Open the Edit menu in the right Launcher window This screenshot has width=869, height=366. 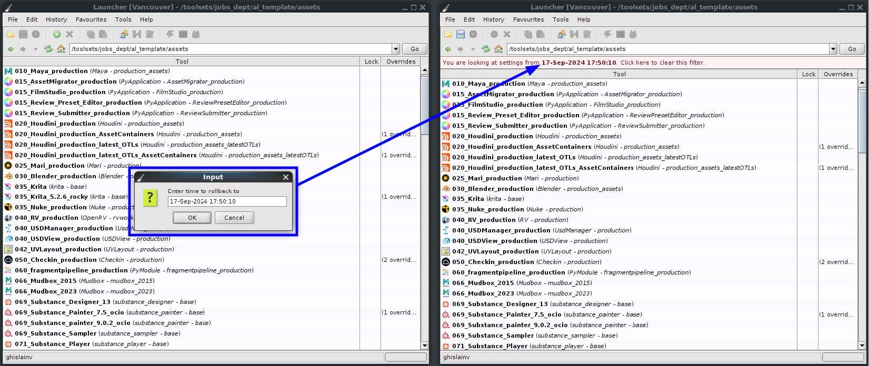[470, 19]
